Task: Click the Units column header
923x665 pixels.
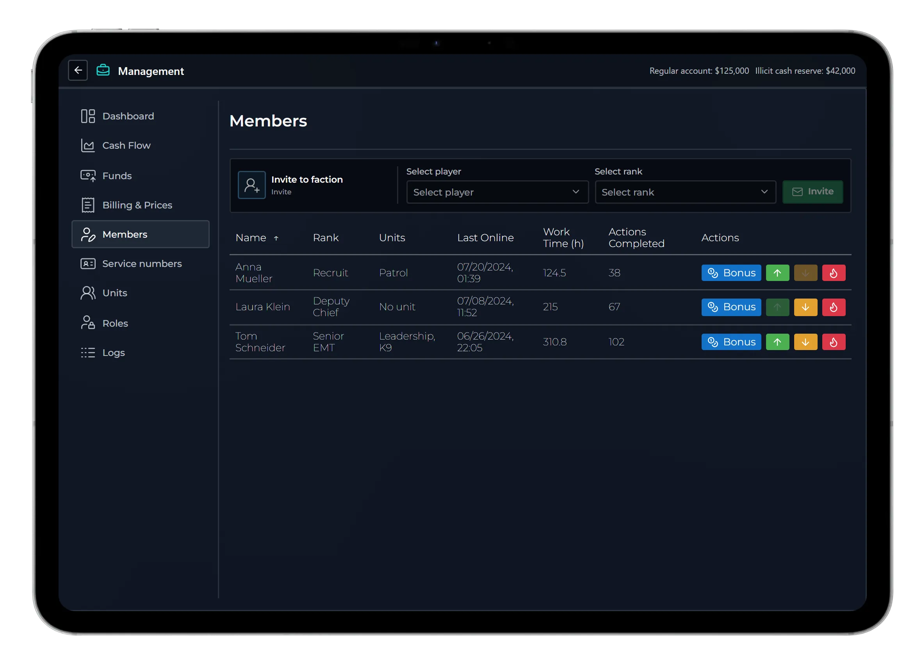Action: click(392, 238)
